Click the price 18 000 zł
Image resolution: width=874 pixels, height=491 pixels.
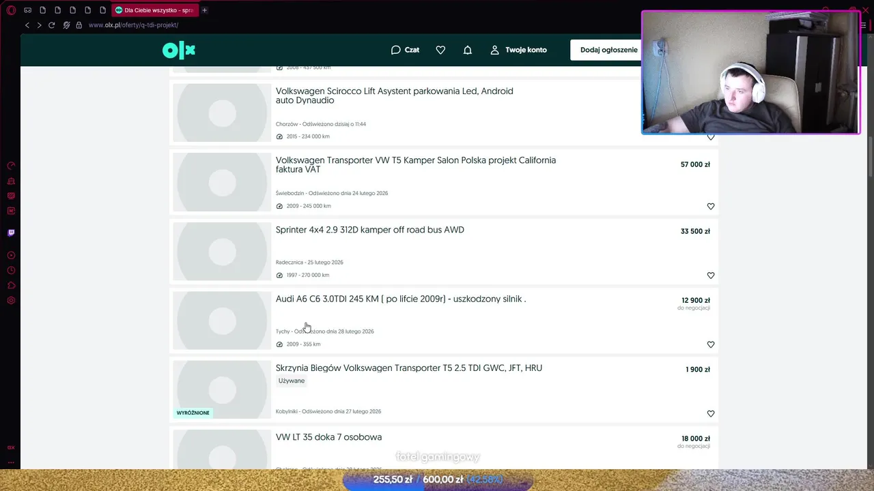696,438
